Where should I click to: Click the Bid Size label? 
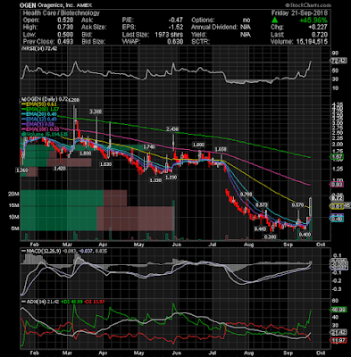point(93,42)
